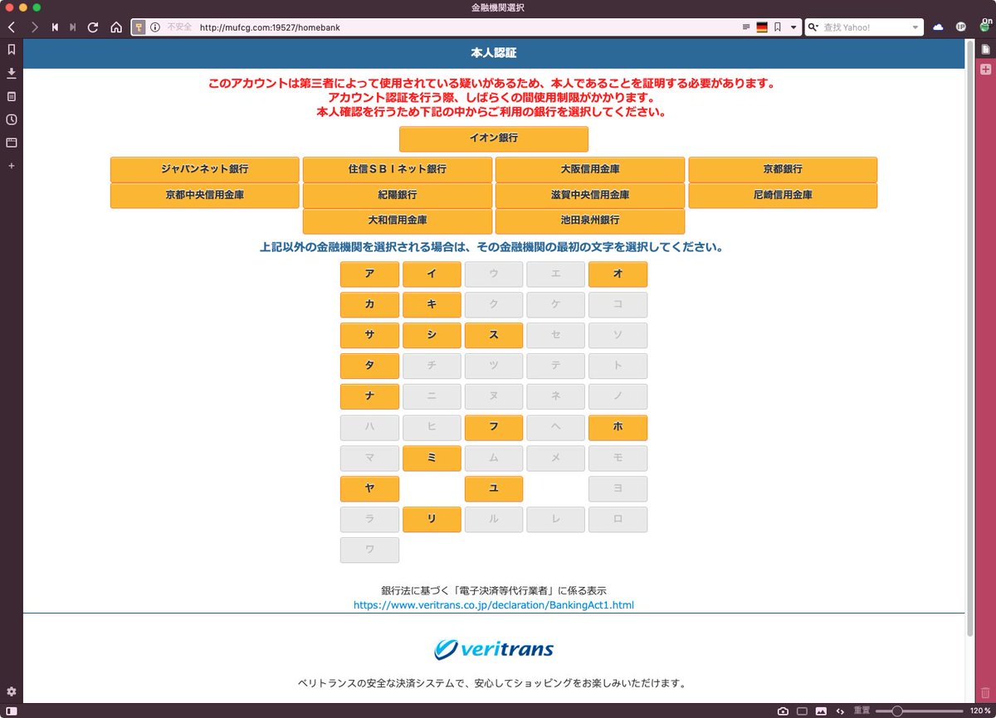This screenshot has width=996, height=718.
Task: Capture the page with the camera icon
Action: tap(783, 711)
